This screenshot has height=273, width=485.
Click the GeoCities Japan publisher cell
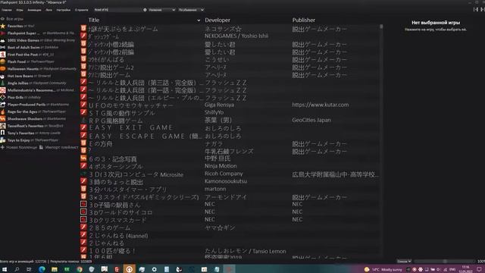[x=311, y=120]
